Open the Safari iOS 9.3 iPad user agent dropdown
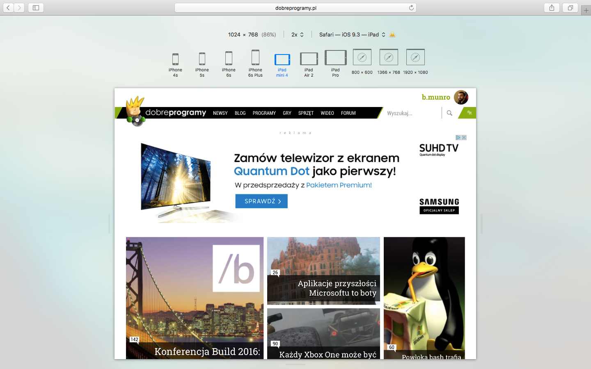The image size is (591, 369). pyautogui.click(x=352, y=34)
